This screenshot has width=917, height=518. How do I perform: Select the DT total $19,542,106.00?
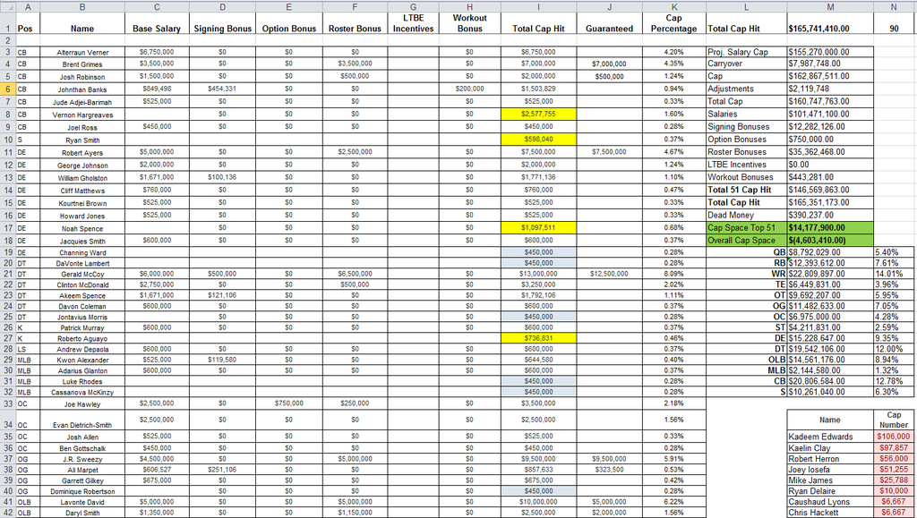click(x=830, y=349)
